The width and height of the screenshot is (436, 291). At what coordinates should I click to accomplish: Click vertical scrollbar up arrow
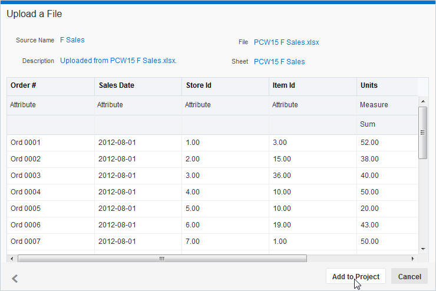point(423,101)
